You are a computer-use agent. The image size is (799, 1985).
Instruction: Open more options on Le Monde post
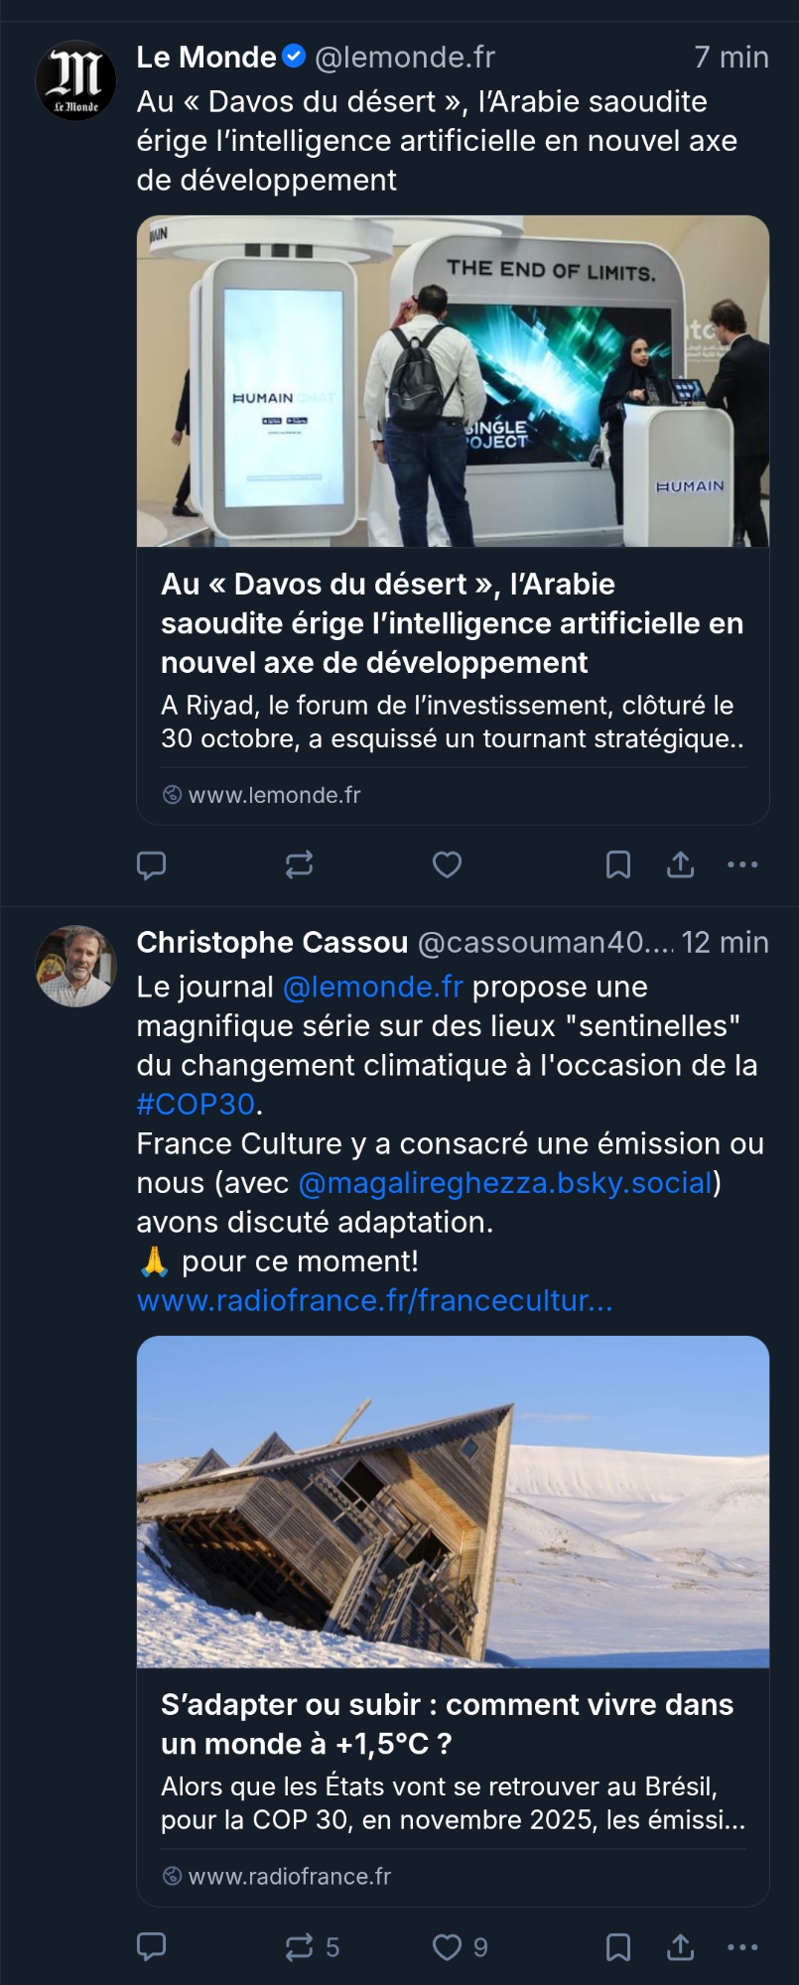click(x=742, y=865)
